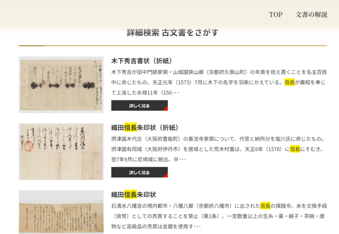The image size is (339, 234).
Task: Click the red corner arrow on first 詳しく見る button
Action: coord(164,108)
